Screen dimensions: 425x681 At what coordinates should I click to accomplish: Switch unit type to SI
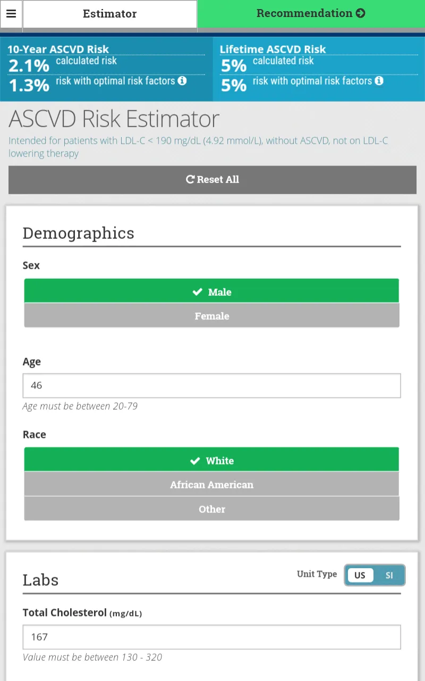click(389, 575)
